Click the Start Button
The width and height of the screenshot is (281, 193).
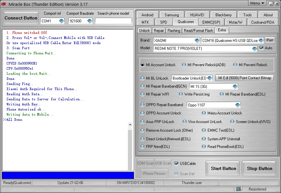pos(223,168)
